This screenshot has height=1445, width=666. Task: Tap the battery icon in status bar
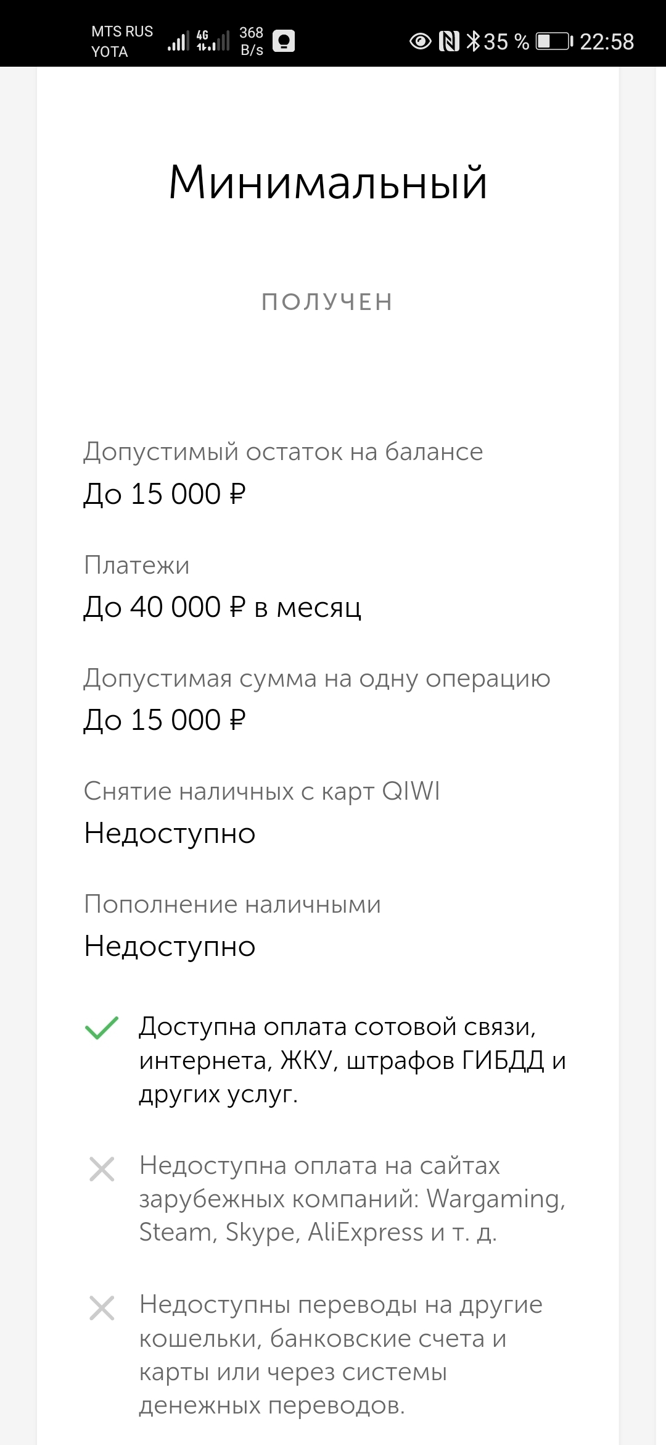554,41
